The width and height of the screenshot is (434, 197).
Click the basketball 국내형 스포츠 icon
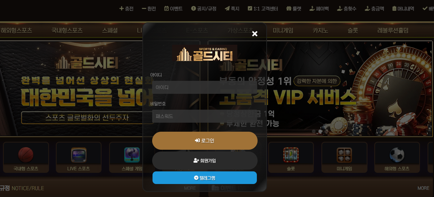[26, 155]
